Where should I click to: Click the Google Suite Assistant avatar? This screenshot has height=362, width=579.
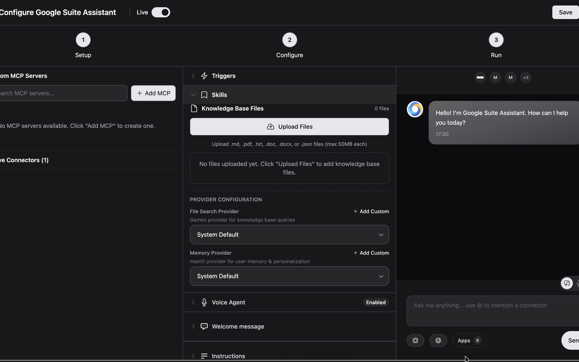coord(415,109)
